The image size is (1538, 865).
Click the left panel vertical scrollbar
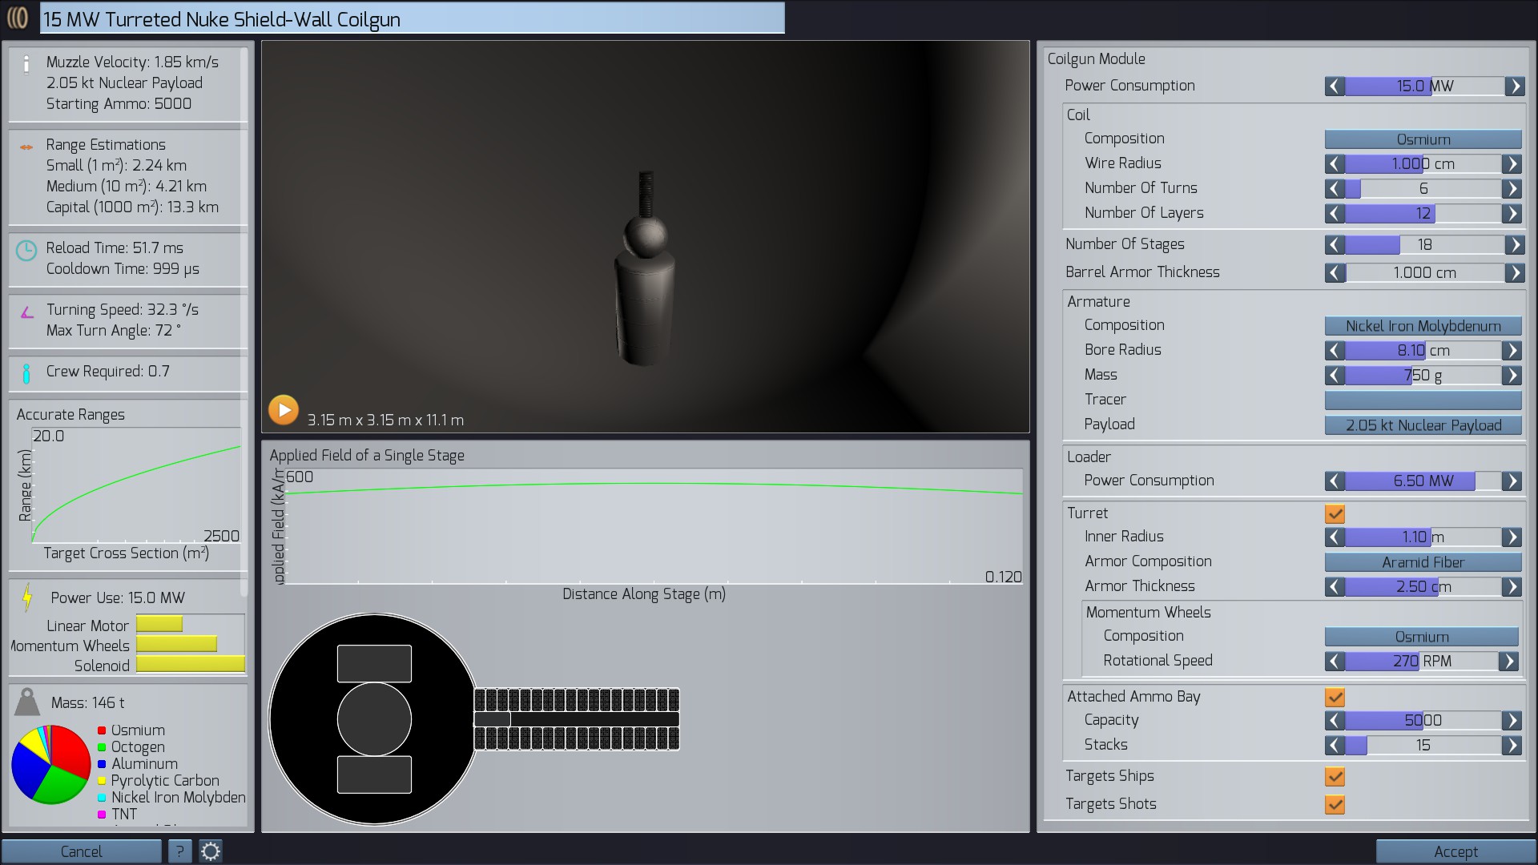244,320
